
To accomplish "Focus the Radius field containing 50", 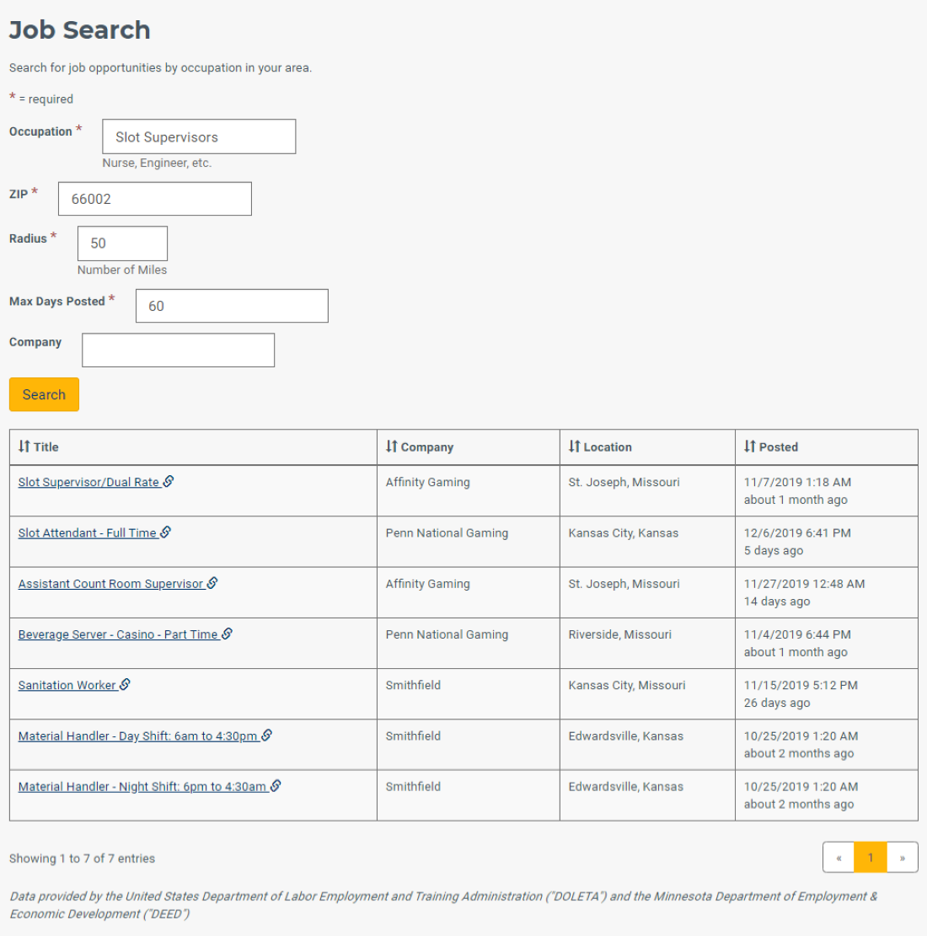I will tap(122, 243).
